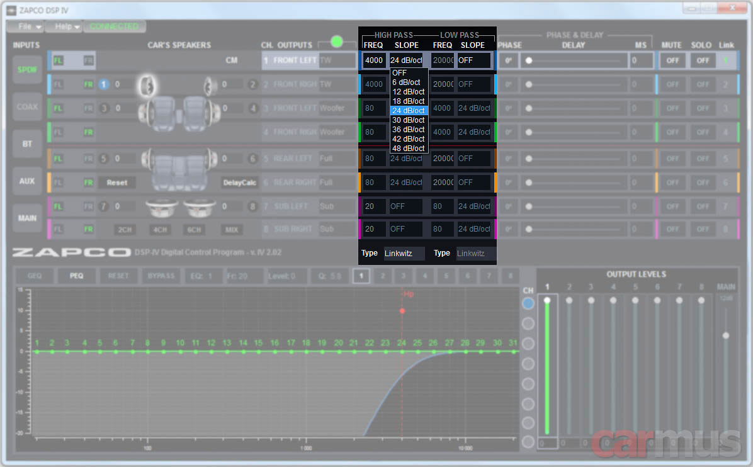The width and height of the screenshot is (753, 467).
Task: Select the AUX input
Action: point(27,181)
